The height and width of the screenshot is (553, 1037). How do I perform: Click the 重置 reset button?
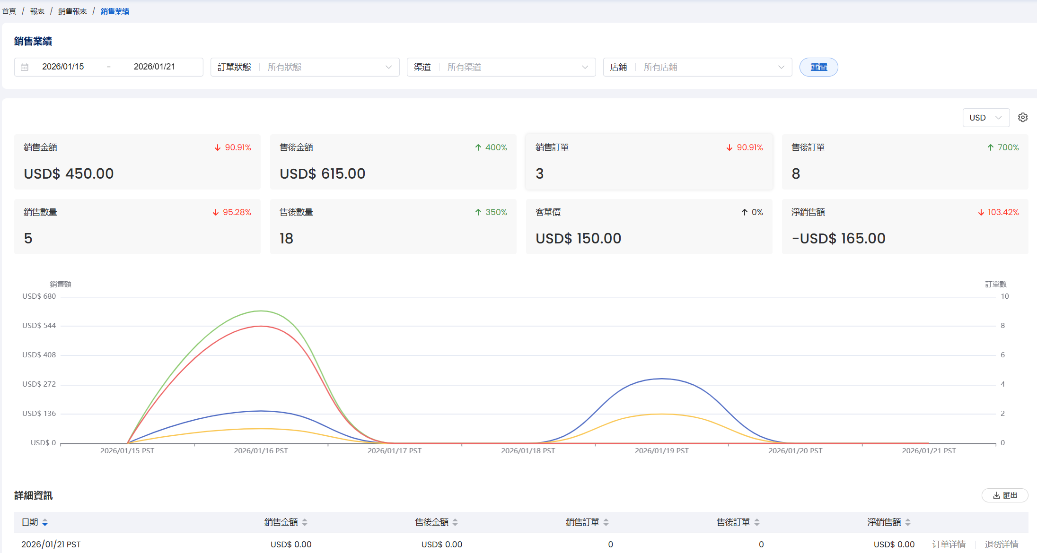[818, 67]
